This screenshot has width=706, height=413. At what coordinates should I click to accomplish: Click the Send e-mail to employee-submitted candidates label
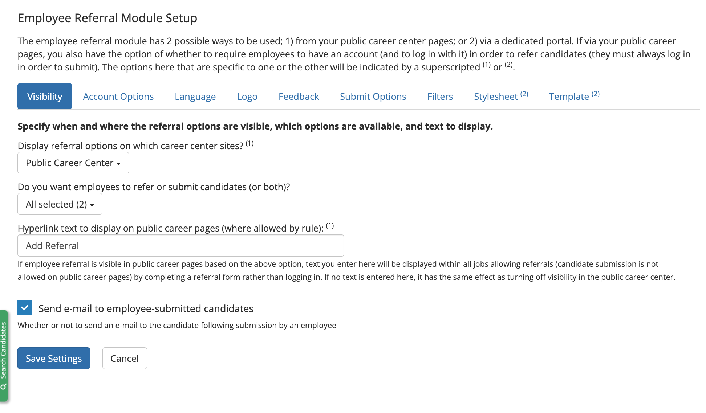tap(146, 308)
